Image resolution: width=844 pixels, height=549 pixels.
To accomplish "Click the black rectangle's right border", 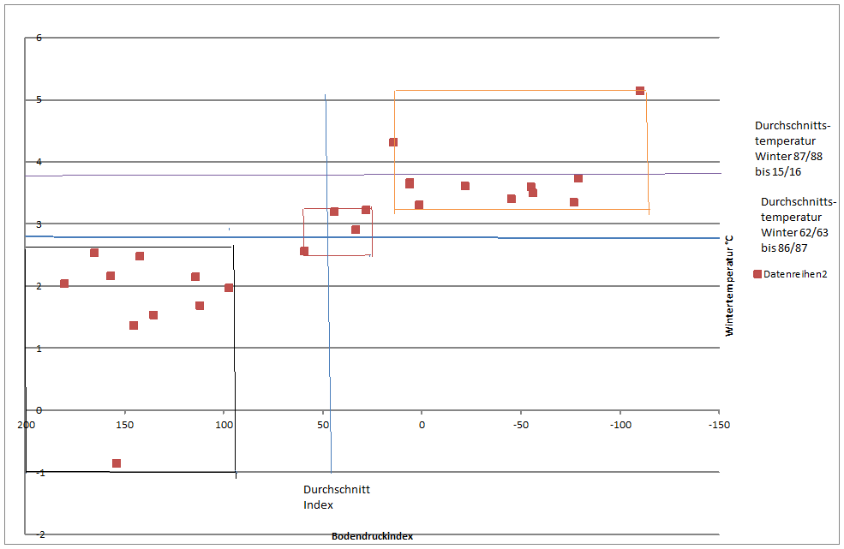I will (x=234, y=360).
